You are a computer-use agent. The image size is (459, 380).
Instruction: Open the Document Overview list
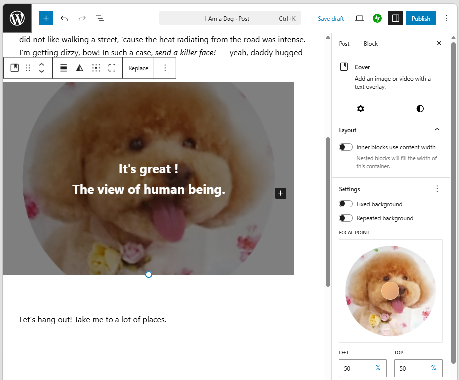click(x=100, y=18)
